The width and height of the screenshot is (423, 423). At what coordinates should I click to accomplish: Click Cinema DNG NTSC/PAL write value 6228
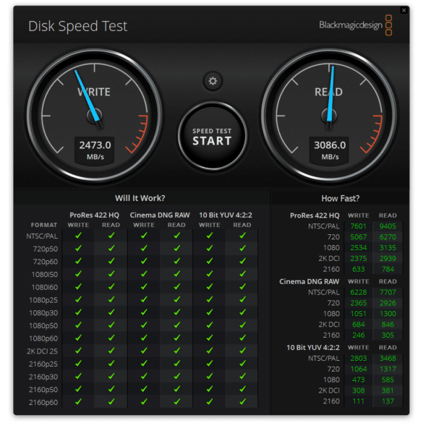[358, 292]
